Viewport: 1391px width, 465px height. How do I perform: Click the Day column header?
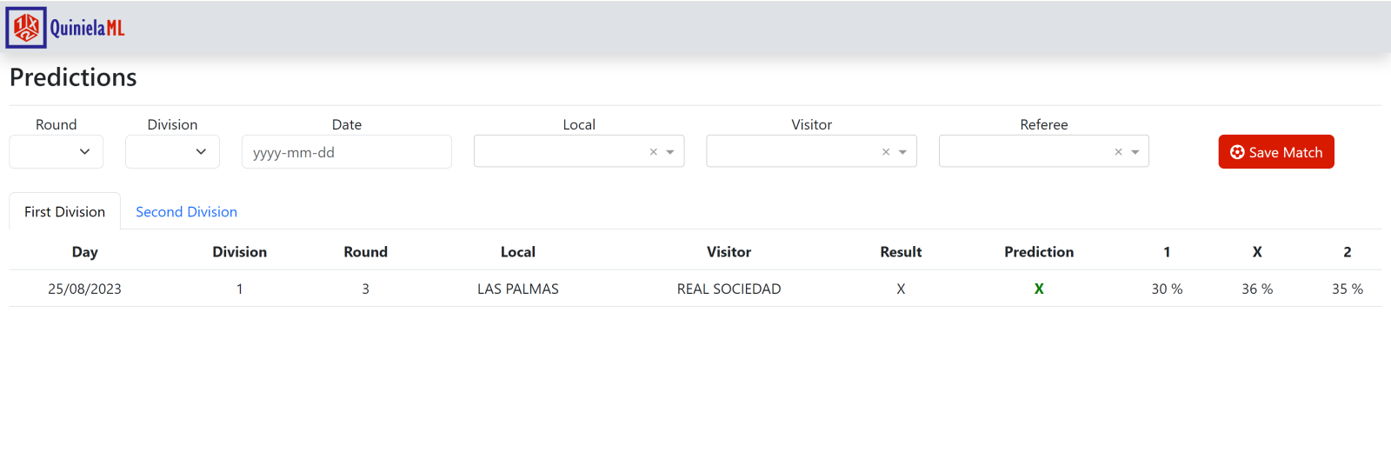(84, 252)
